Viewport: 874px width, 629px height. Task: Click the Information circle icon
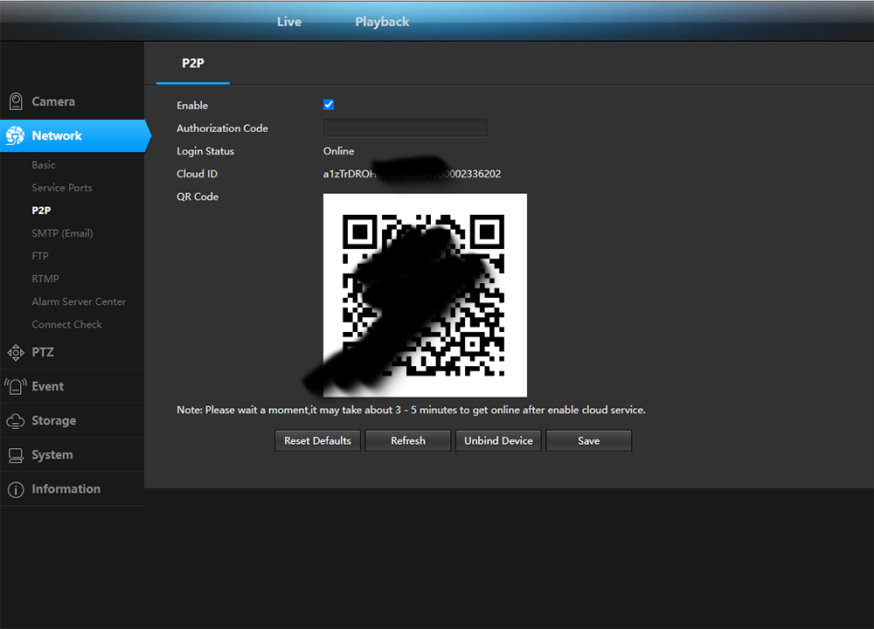pos(16,490)
